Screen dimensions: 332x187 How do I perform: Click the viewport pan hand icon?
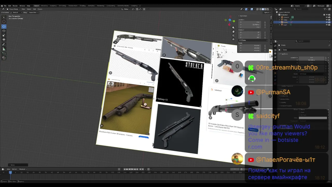pos(233,31)
